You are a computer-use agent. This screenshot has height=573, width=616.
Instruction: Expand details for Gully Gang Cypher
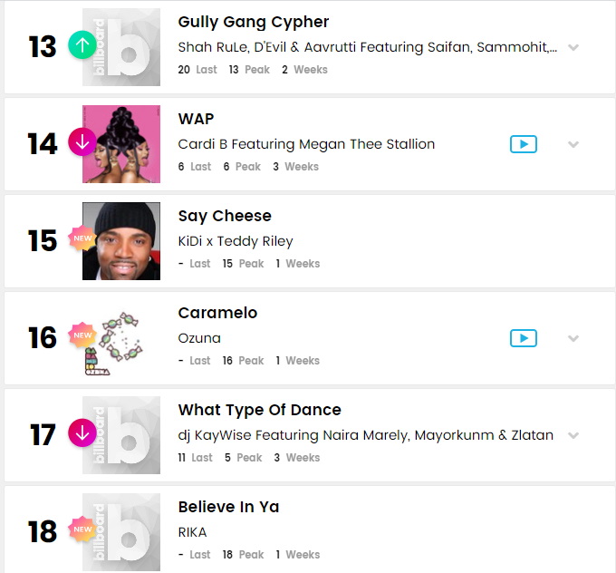[573, 47]
